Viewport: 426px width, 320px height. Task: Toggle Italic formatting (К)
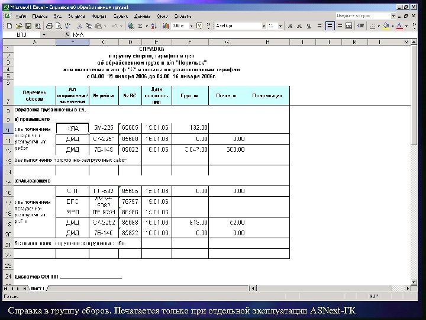pos(299,26)
